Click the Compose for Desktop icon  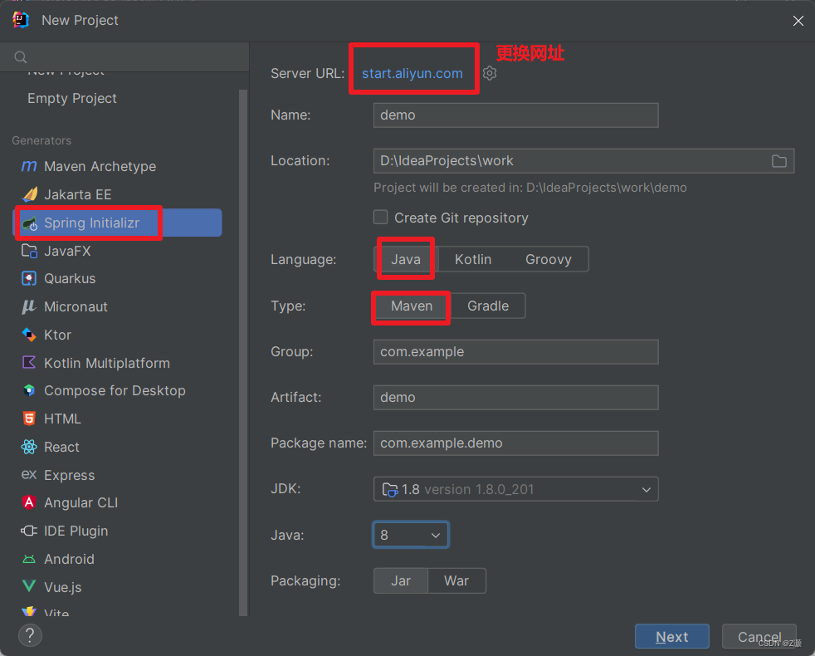coord(29,390)
